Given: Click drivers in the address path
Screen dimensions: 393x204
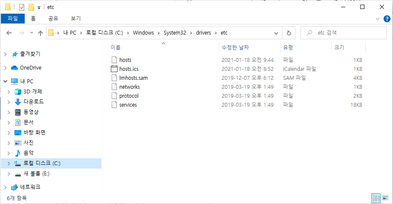Looking at the screenshot, I should point(203,33).
